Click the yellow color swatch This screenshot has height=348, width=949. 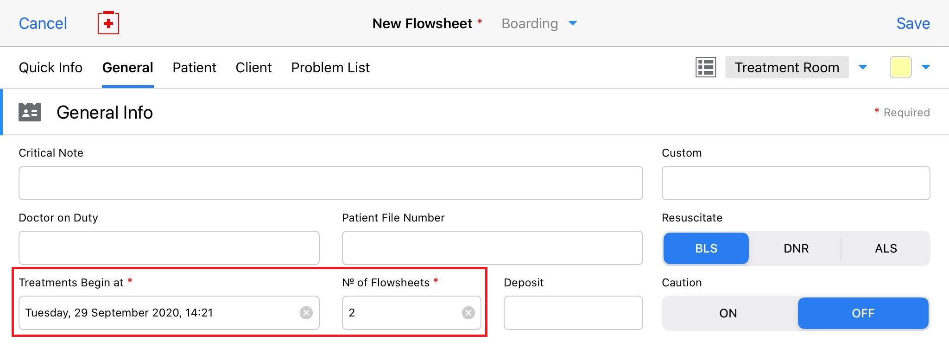click(901, 68)
